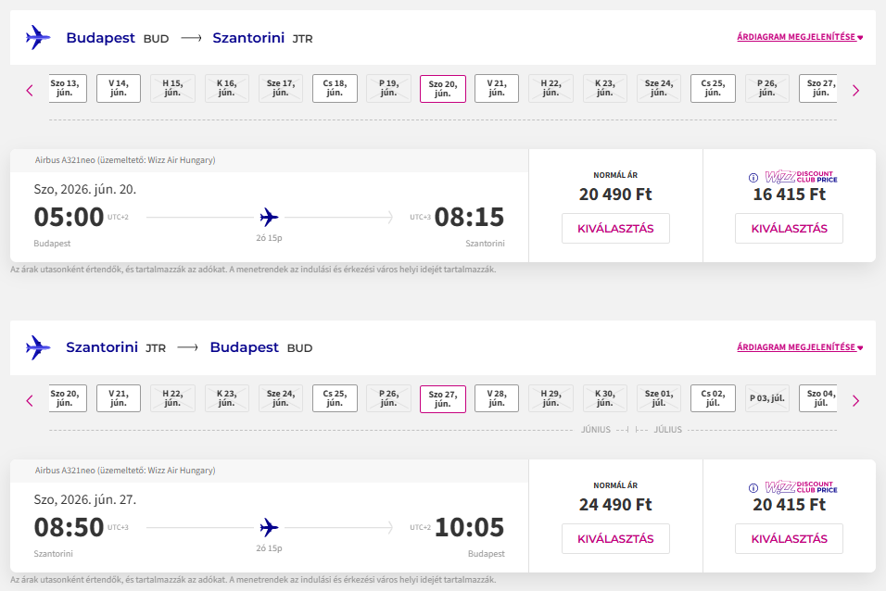Show earlier dates for the Szantorini–Budapest return flight
Image resolution: width=886 pixels, height=591 pixels.
(x=30, y=400)
